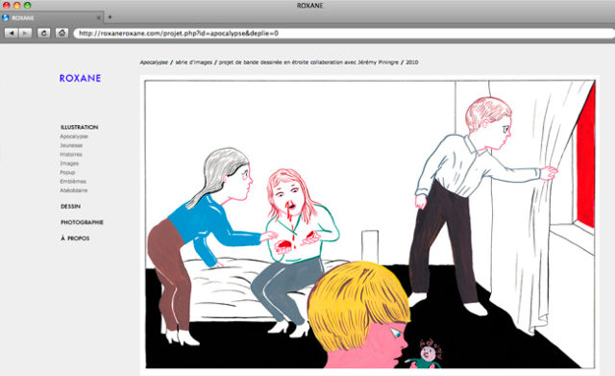Open the Popup project link
615x376 pixels.
point(67,172)
